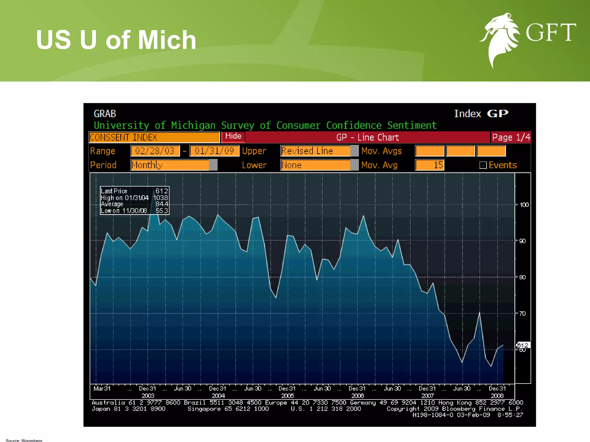Click the Average 84.4 legend row
Image resolution: width=590 pixels, height=442 pixels.
135,204
